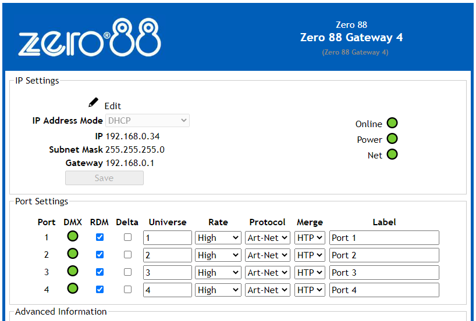This screenshot has width=476, height=321.
Task: Click Port 2 Universe field
Action: coord(167,255)
